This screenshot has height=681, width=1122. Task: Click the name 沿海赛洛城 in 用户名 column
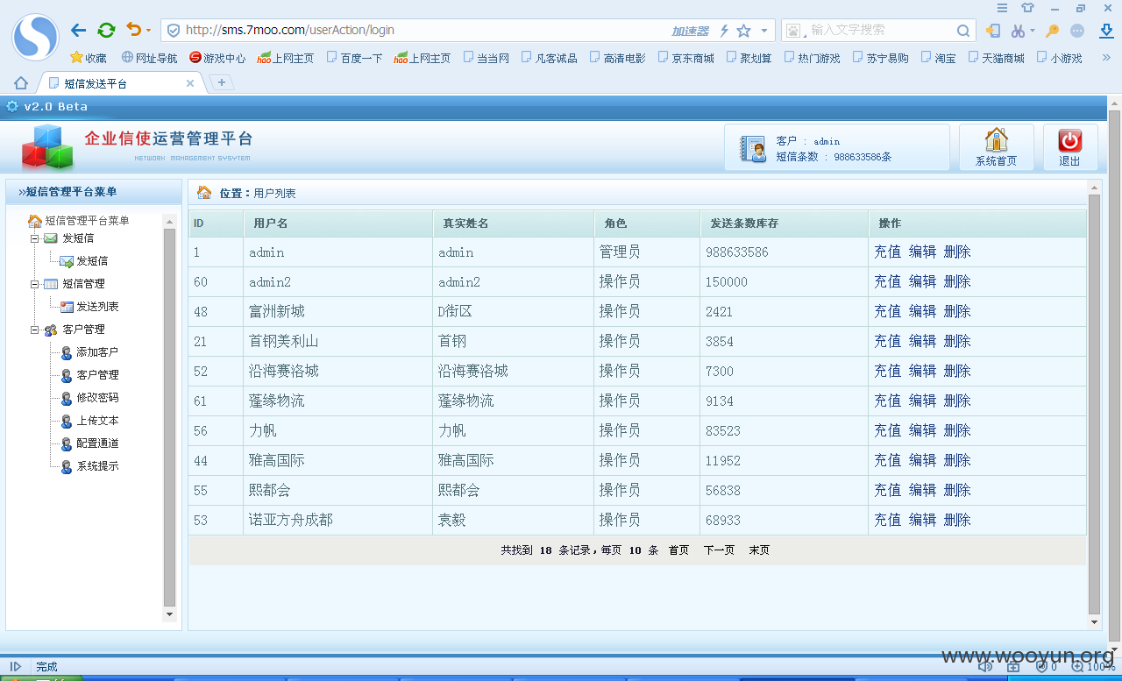point(283,372)
